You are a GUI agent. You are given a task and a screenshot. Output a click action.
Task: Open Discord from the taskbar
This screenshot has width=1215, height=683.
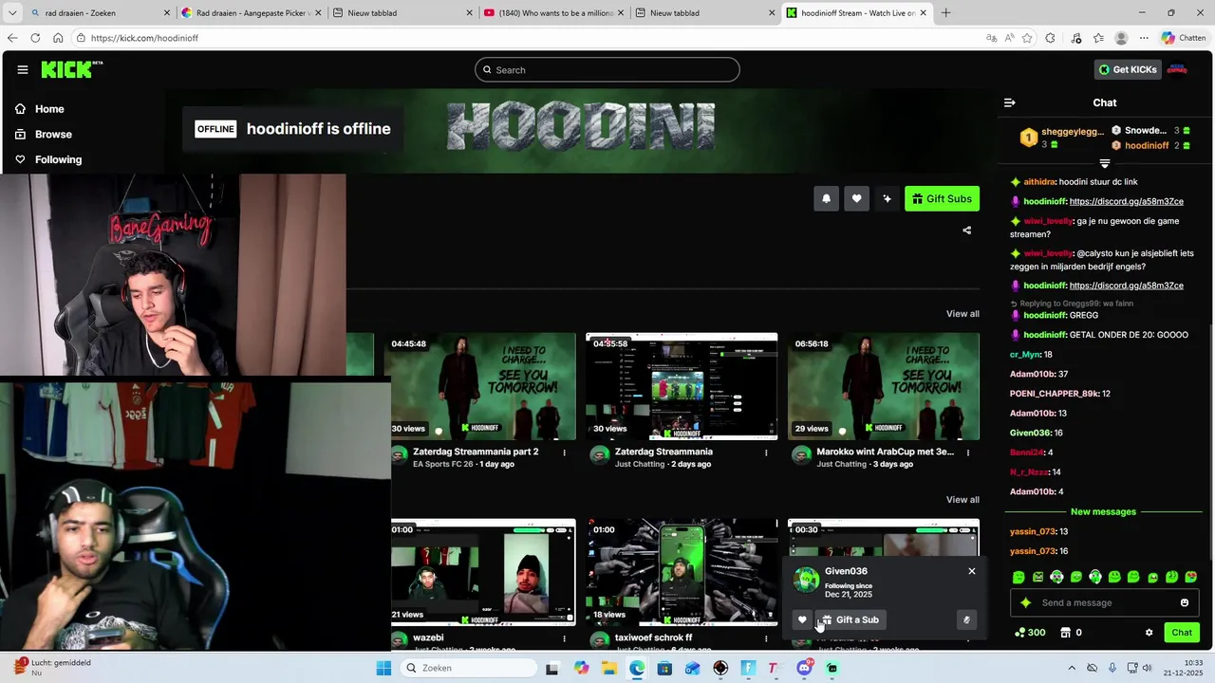[x=804, y=668]
